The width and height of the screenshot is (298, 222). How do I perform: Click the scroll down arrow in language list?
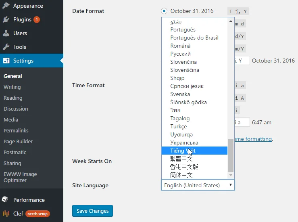pyautogui.click(x=231, y=175)
